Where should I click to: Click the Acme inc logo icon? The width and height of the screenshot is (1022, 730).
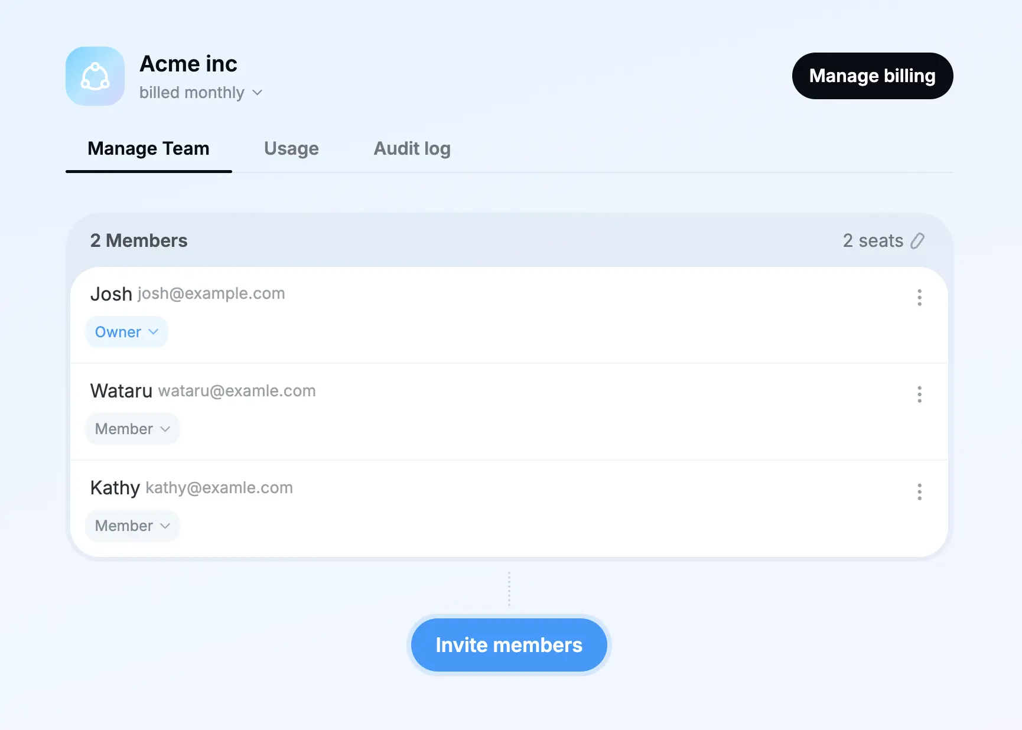click(95, 76)
